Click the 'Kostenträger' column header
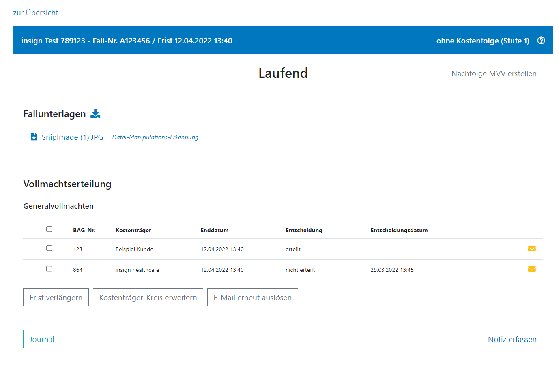This screenshot has height=374, width=559. (x=133, y=230)
